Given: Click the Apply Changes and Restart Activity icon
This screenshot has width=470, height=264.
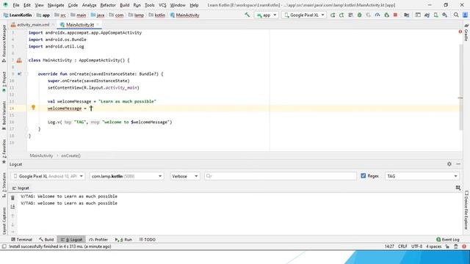Looking at the screenshot, I should 341,15.
